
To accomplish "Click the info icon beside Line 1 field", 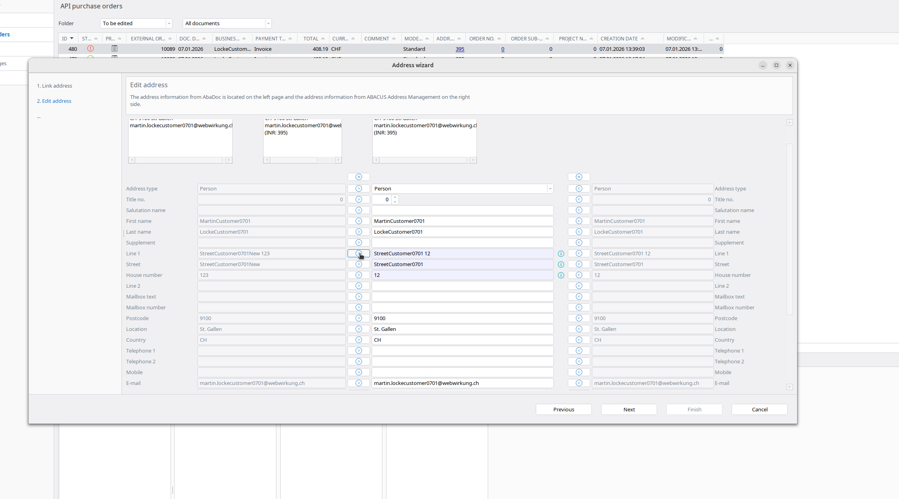I will click(x=561, y=253).
